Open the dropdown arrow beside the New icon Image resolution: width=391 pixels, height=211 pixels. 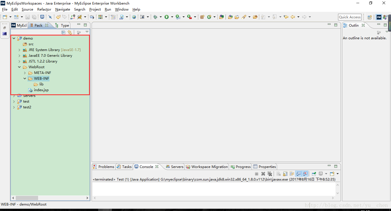(10, 17)
